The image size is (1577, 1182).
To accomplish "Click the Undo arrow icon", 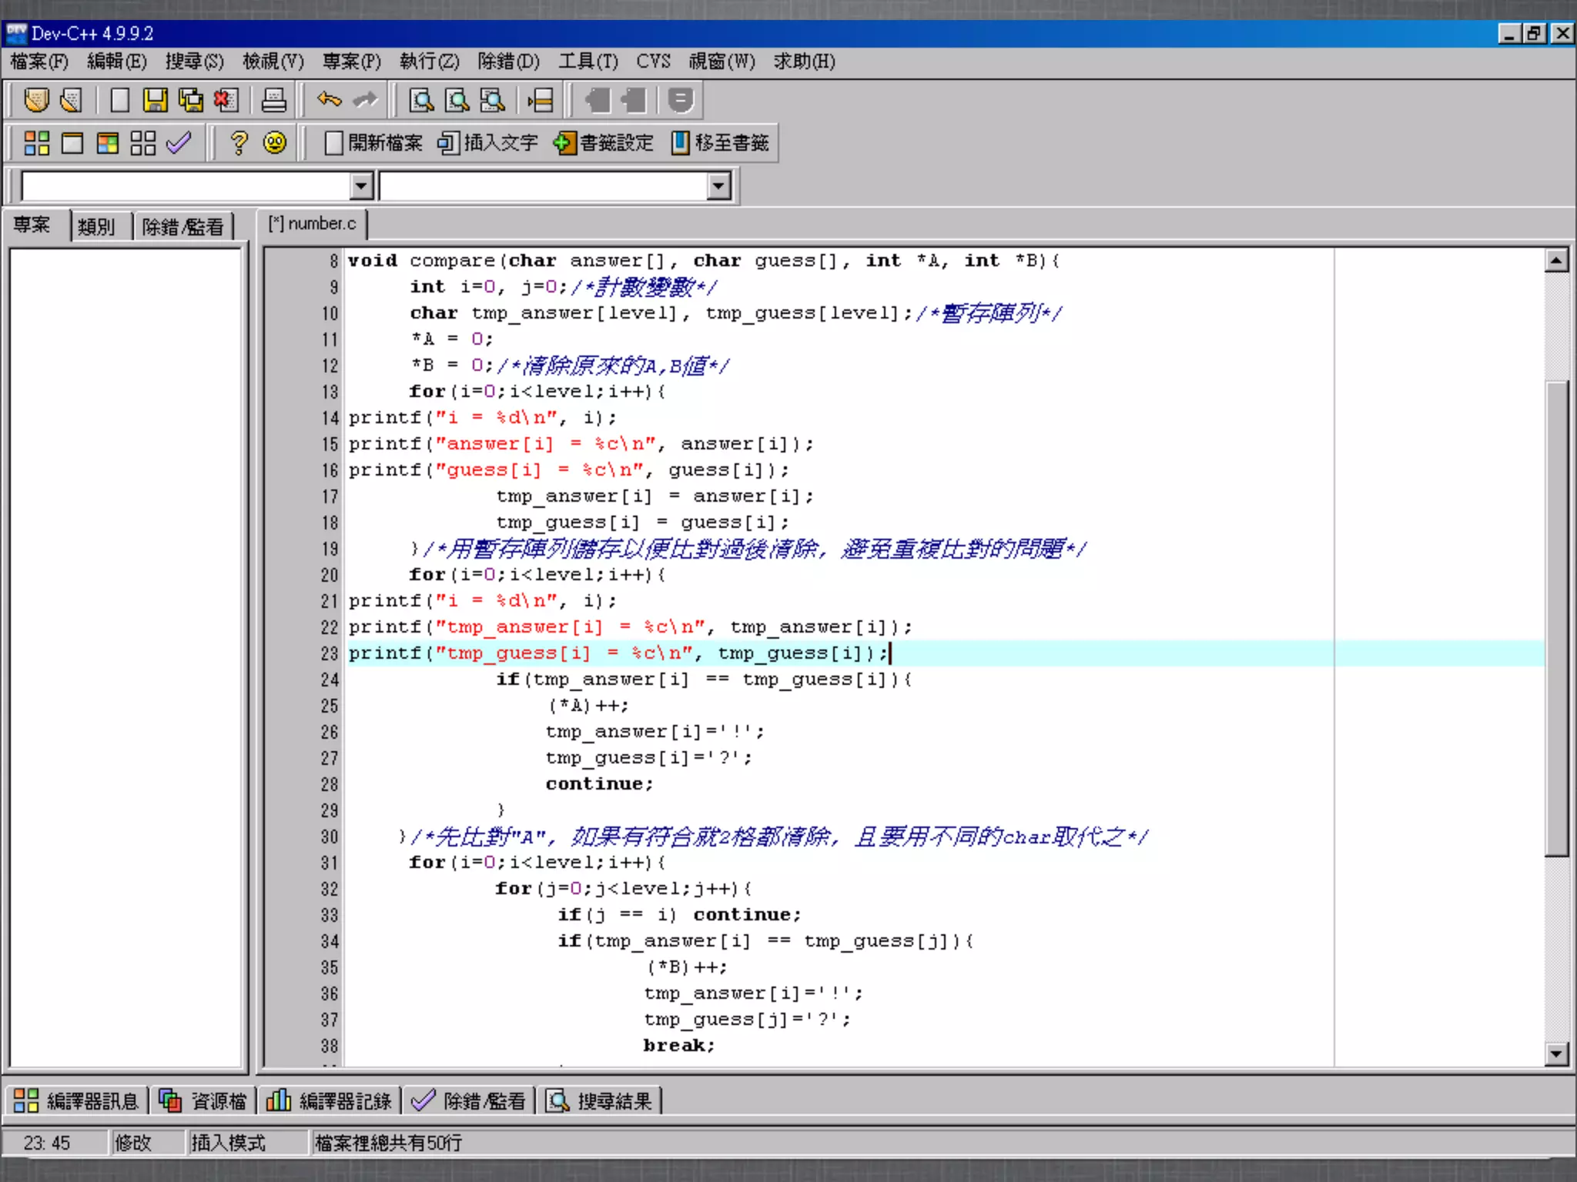I will pyautogui.click(x=329, y=100).
